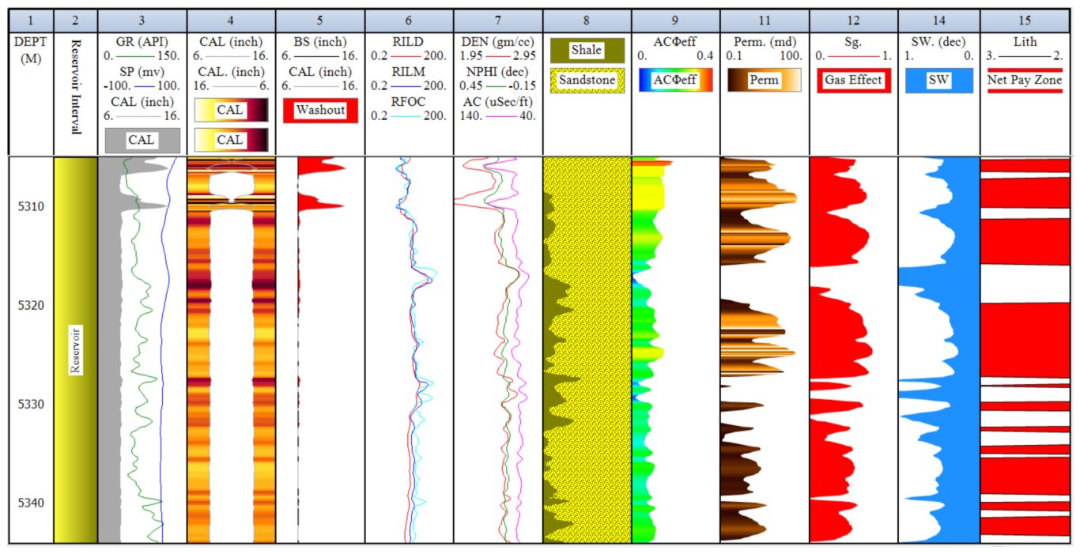Screen dimensions: 1080x554
Task: Select the NPHI (dec) curve label
Action: click(497, 72)
